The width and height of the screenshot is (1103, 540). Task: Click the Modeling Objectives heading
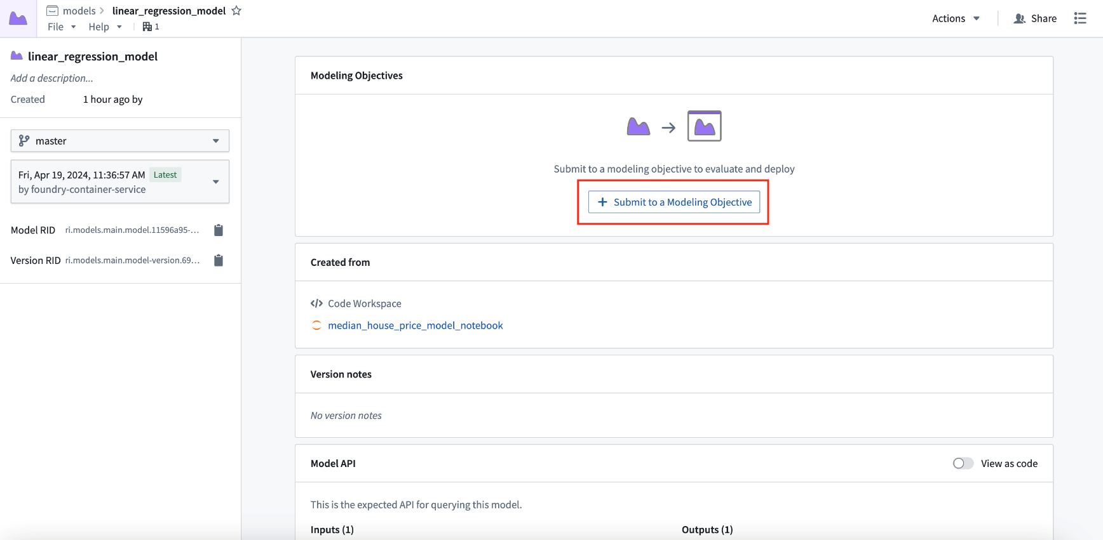pos(356,76)
